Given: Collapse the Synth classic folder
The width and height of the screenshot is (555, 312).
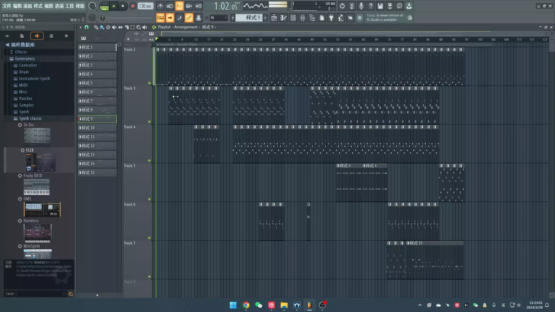Looking at the screenshot, I should (x=30, y=118).
